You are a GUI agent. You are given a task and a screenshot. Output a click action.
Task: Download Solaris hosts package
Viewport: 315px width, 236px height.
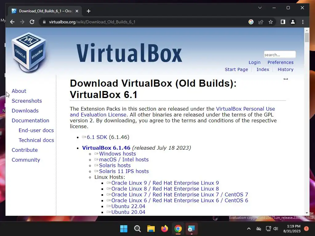pos(115,165)
